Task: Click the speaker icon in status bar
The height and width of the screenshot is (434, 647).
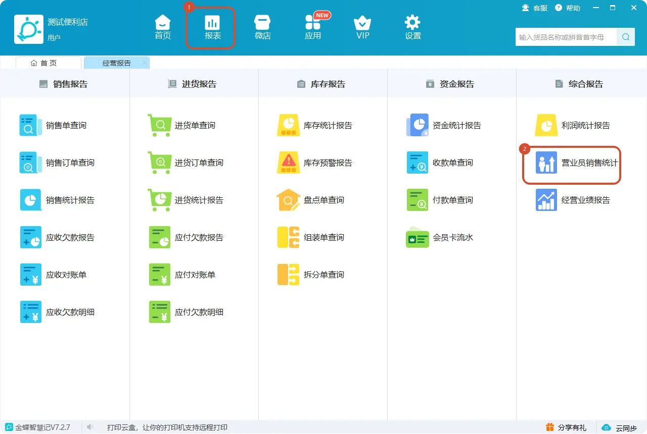Action: click(90, 427)
